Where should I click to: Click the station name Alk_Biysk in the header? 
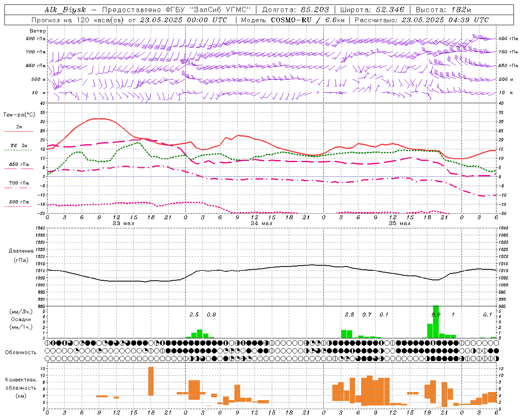click(65, 10)
